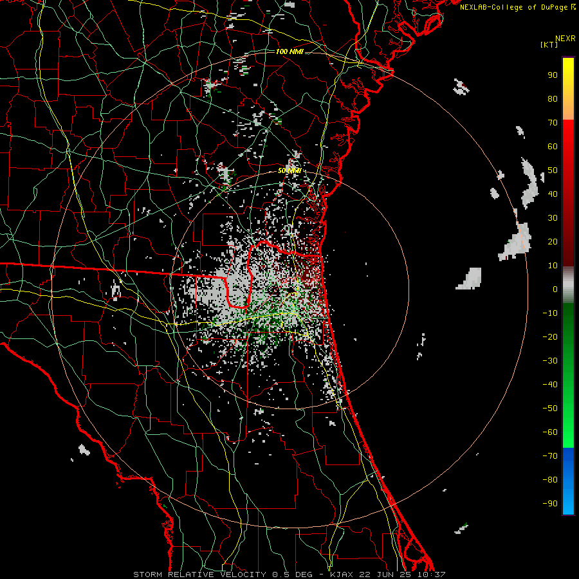Viewport: 579px width, 579px height.
Task: Click the 60 value on the velocity scale
Action: coord(553,147)
